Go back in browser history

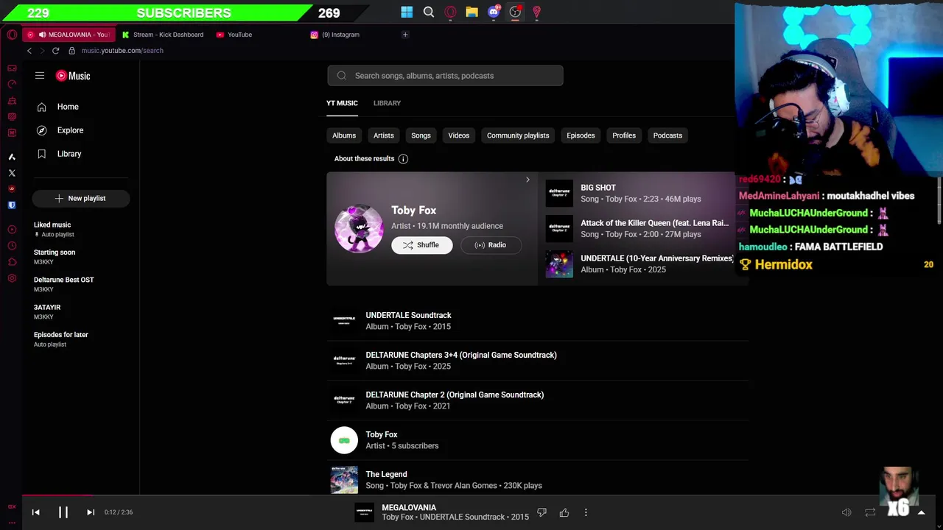[29, 51]
